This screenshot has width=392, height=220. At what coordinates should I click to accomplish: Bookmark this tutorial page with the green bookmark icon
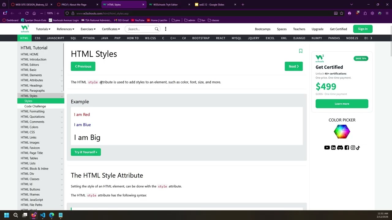pyautogui.click(x=301, y=51)
